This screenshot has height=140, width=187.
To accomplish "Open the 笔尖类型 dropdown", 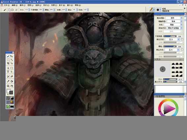I will tap(173, 18).
